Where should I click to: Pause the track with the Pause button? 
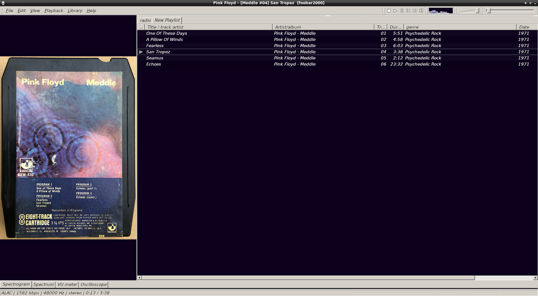tap(402, 11)
